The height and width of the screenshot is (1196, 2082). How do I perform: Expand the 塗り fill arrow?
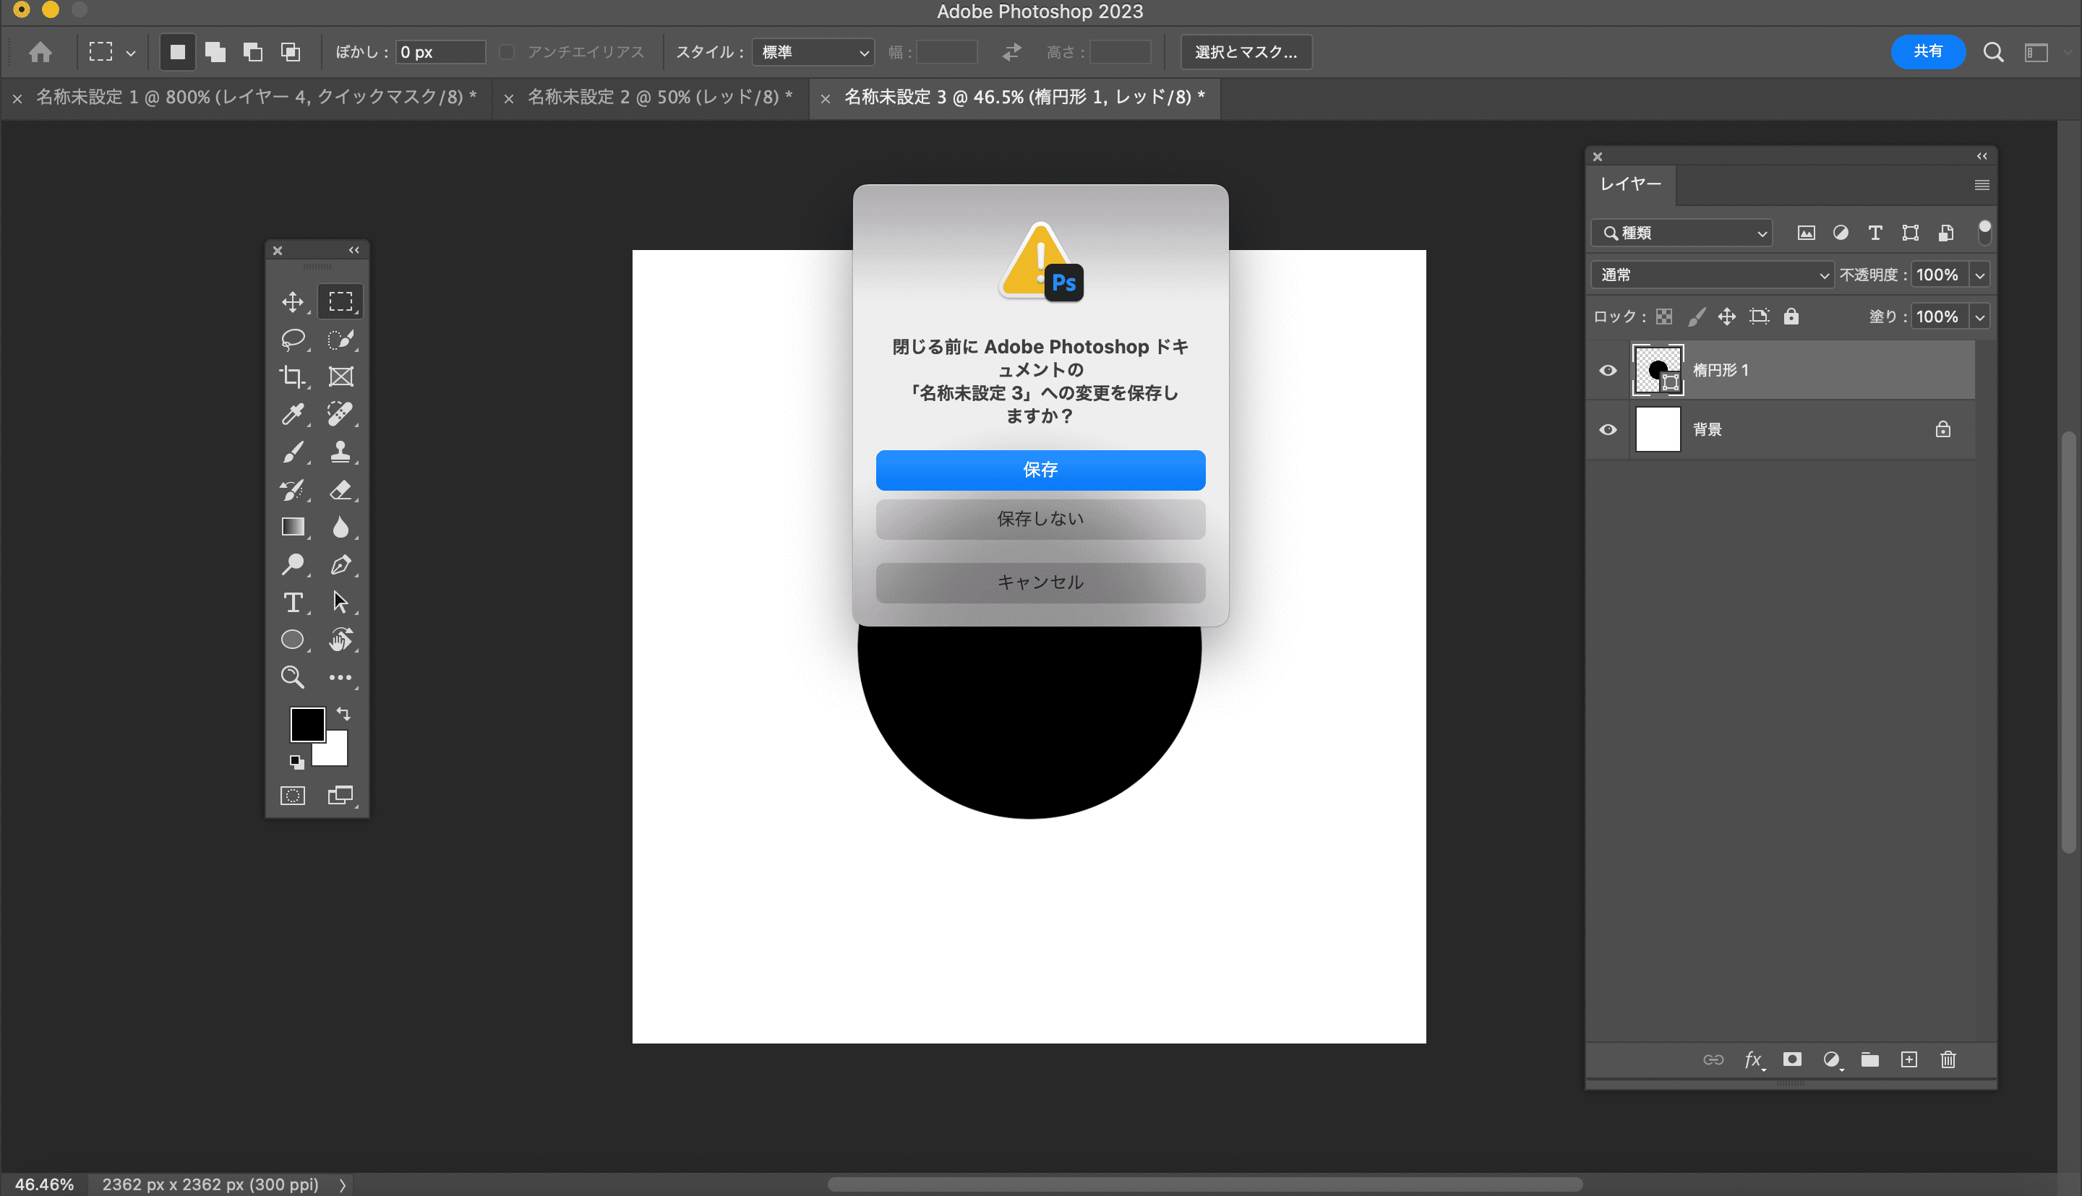pyautogui.click(x=1980, y=317)
